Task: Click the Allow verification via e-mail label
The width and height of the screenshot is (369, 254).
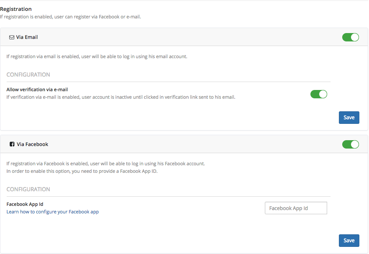Action: click(x=37, y=90)
